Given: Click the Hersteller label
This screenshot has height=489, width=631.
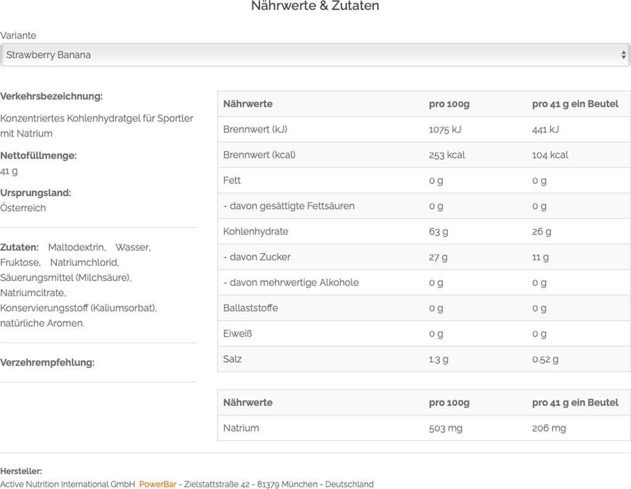Looking at the screenshot, I should [x=21, y=471].
